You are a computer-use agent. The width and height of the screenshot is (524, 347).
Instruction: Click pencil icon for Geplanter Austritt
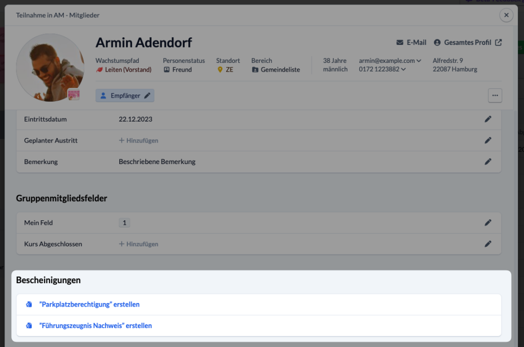click(x=488, y=141)
